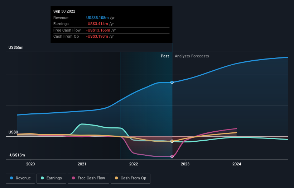Select the Free Cash Flow data point marker
This screenshot has height=188, width=294.
pyautogui.click(x=172, y=156)
